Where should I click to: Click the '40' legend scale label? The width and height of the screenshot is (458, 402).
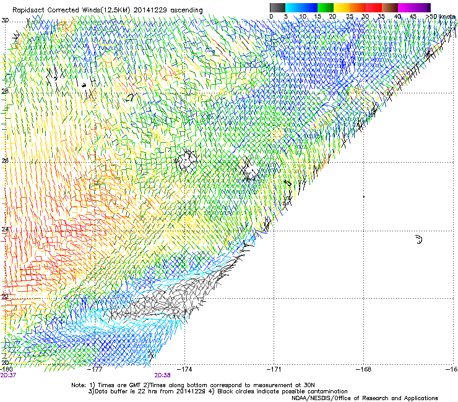[397, 17]
